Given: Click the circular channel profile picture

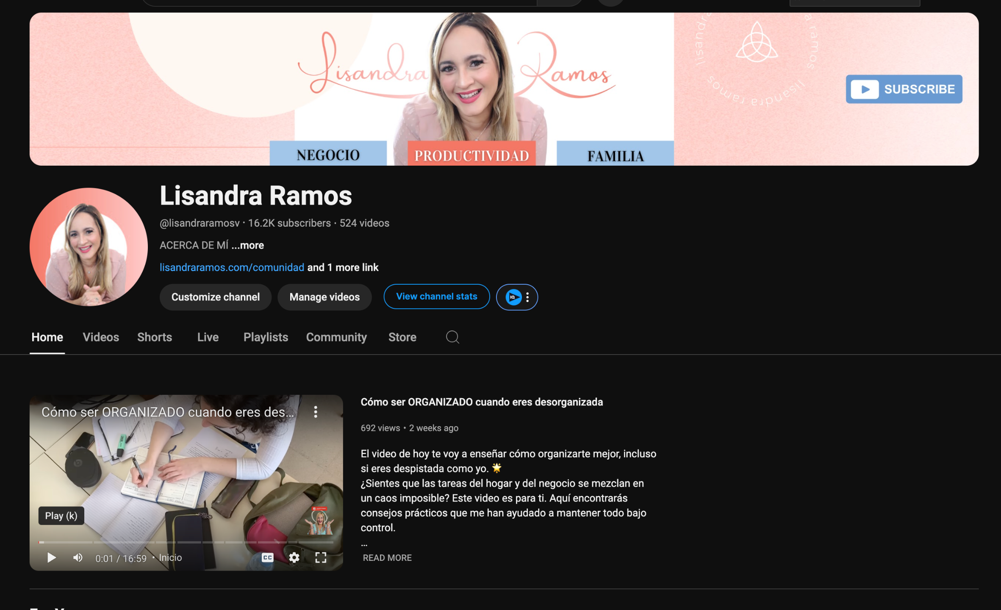Looking at the screenshot, I should 89,247.
